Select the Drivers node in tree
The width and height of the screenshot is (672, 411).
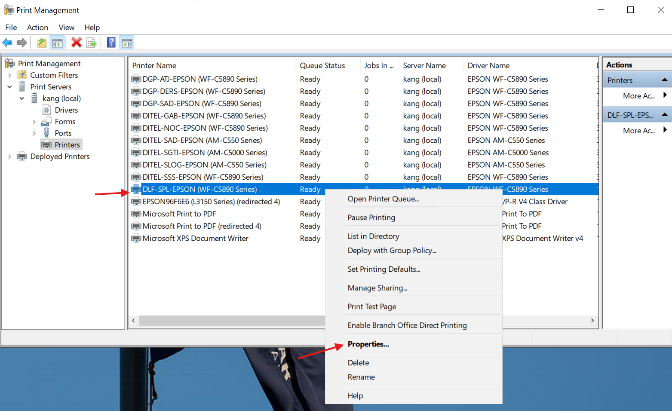[x=66, y=110]
